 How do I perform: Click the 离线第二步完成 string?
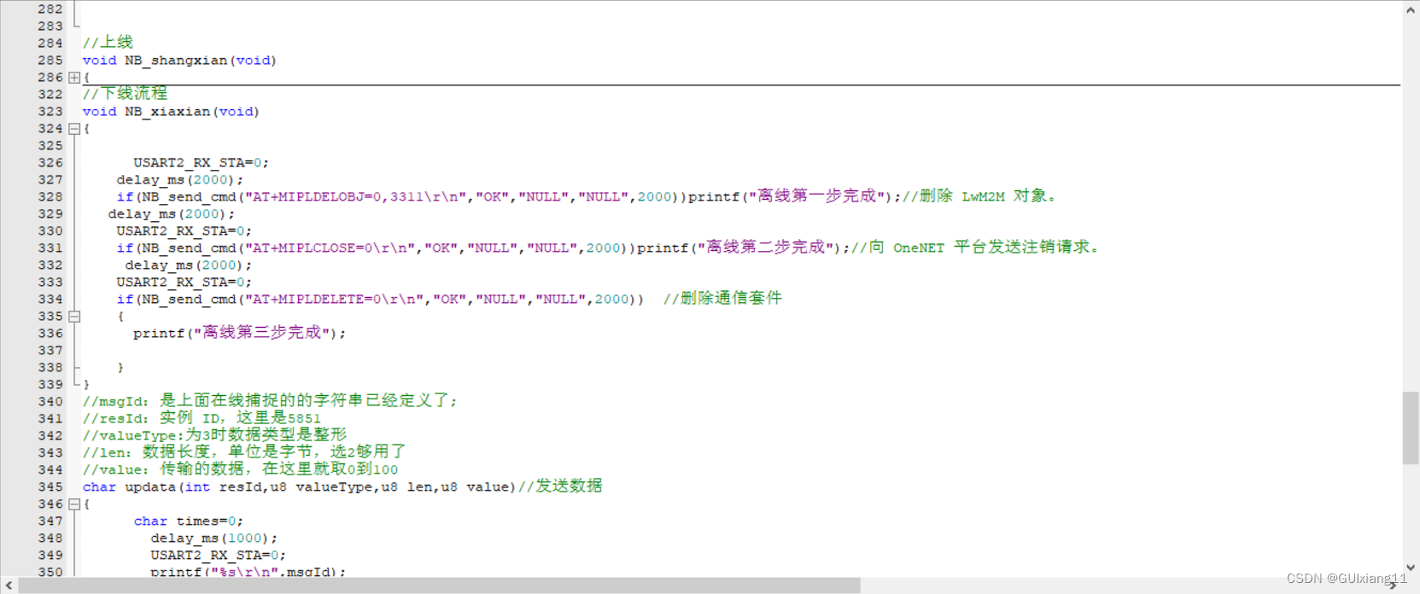pos(765,247)
